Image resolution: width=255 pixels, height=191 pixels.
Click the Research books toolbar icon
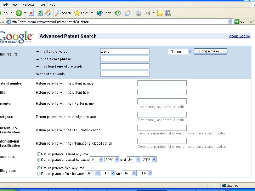(168, 13)
